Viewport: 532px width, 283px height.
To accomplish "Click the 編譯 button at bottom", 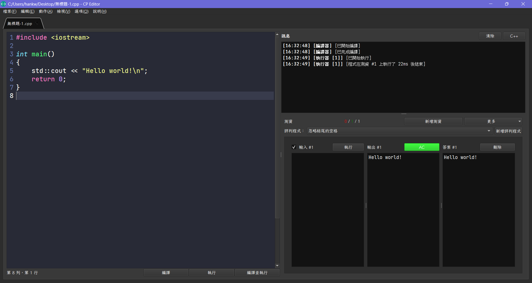I will pos(166,273).
